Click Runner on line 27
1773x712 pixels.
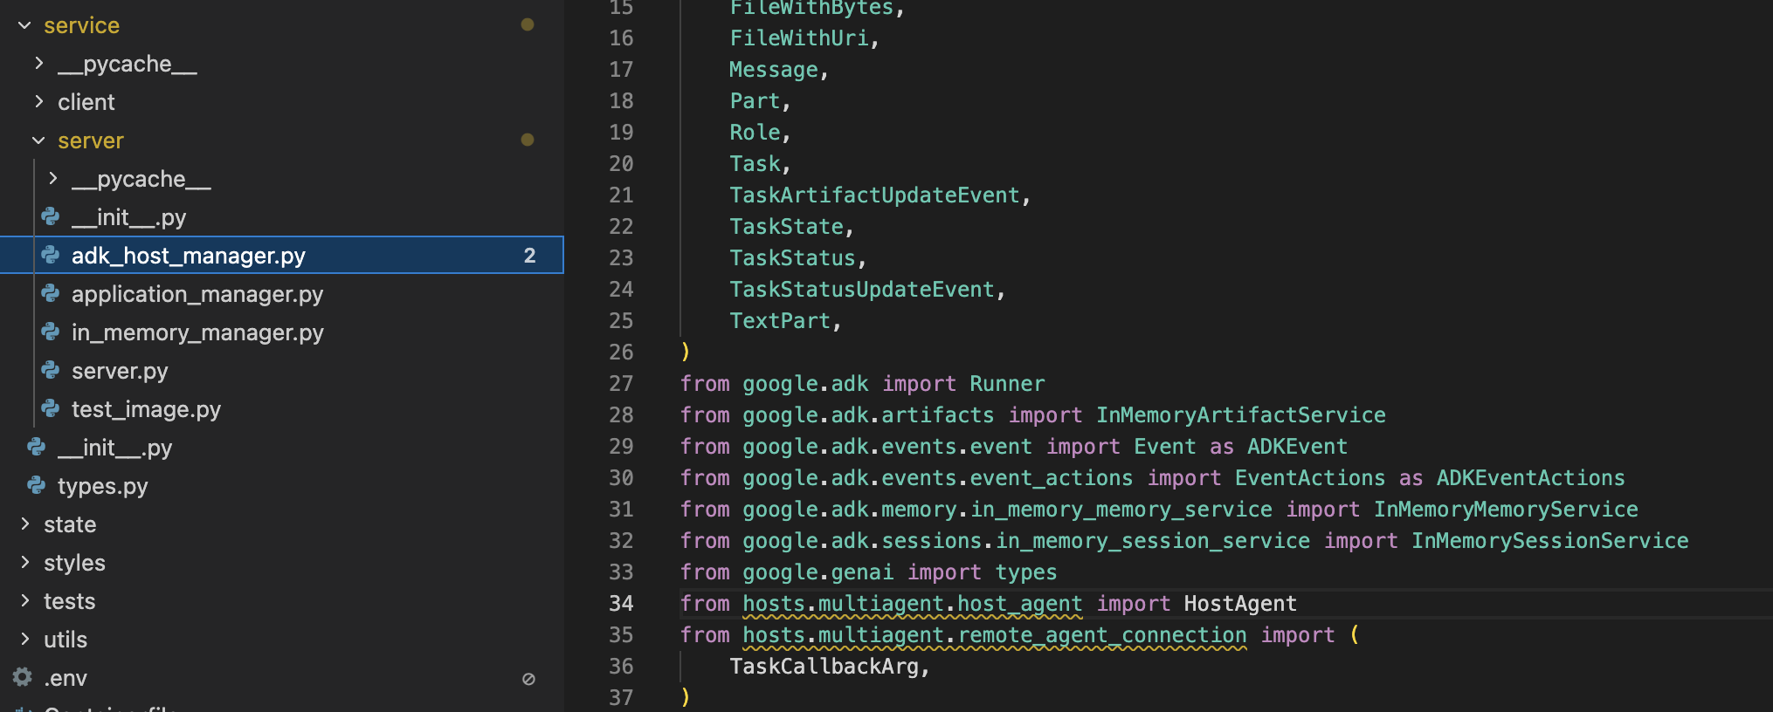1007,383
